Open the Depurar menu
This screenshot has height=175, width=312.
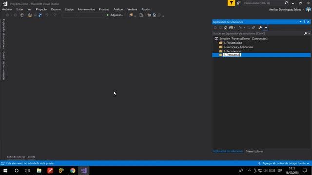click(x=56, y=9)
